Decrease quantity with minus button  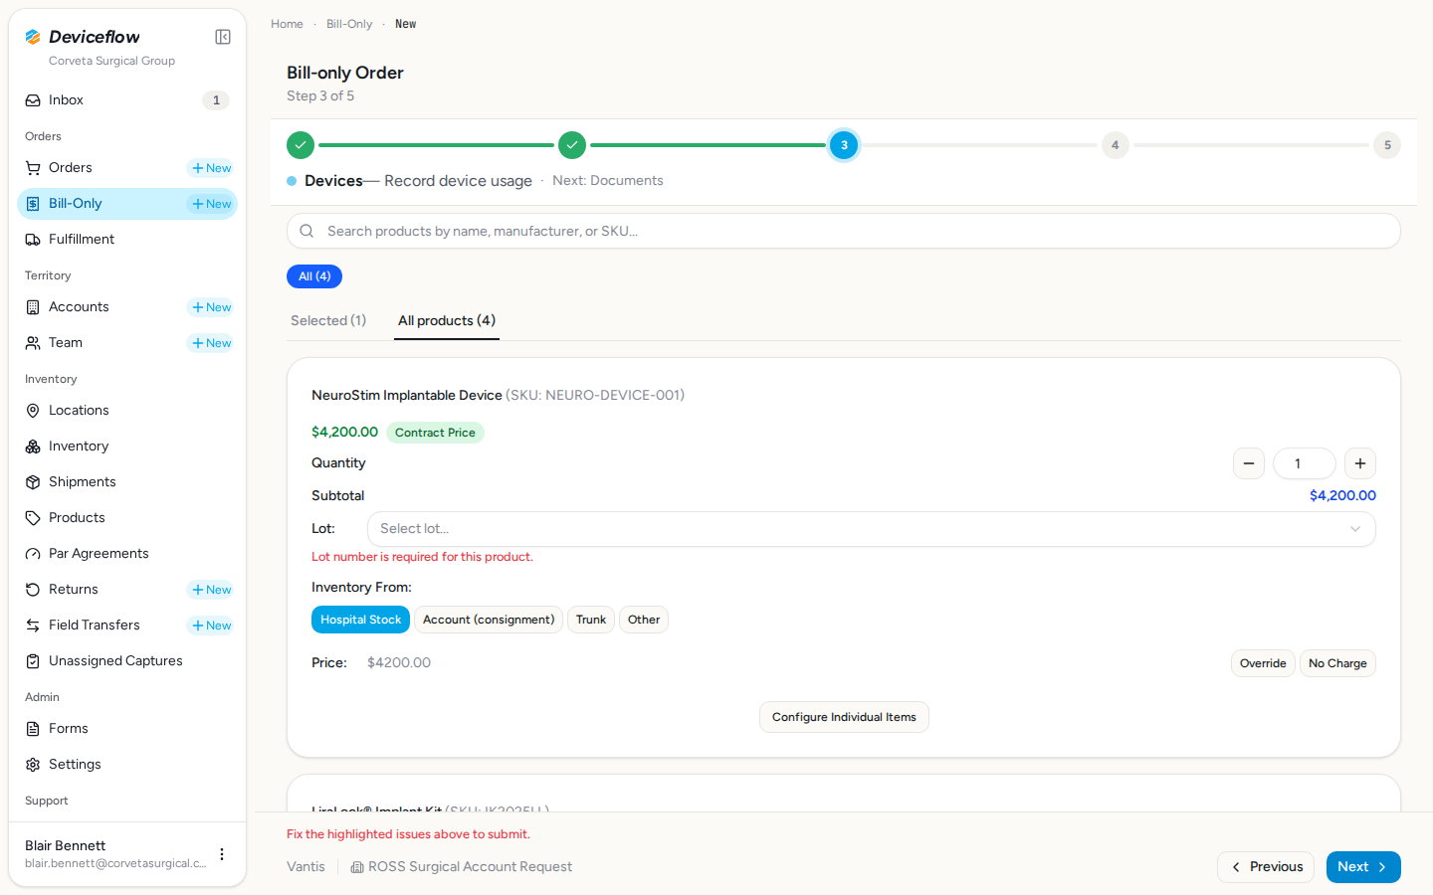coord(1249,463)
